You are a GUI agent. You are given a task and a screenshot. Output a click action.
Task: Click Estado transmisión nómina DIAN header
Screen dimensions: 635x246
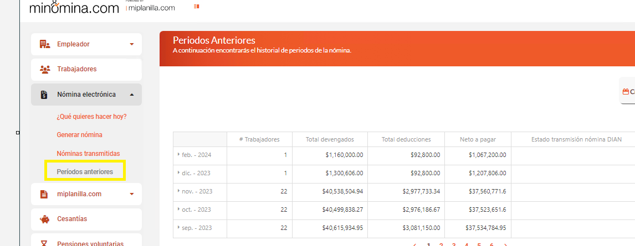pos(576,139)
